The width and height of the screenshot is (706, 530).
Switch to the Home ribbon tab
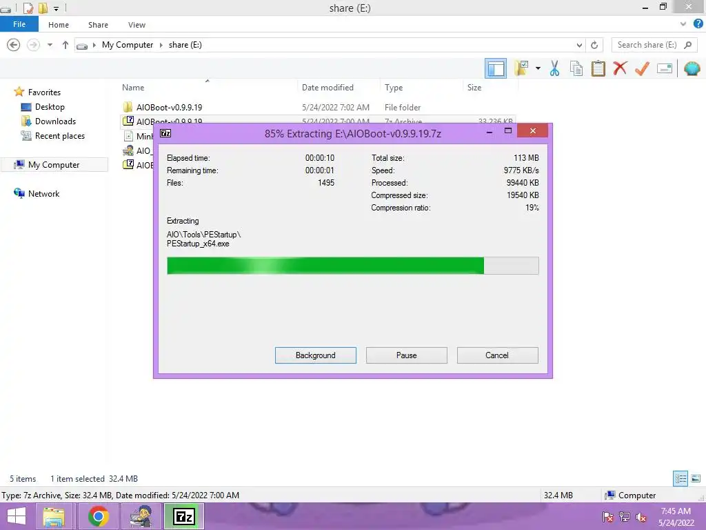pos(59,25)
